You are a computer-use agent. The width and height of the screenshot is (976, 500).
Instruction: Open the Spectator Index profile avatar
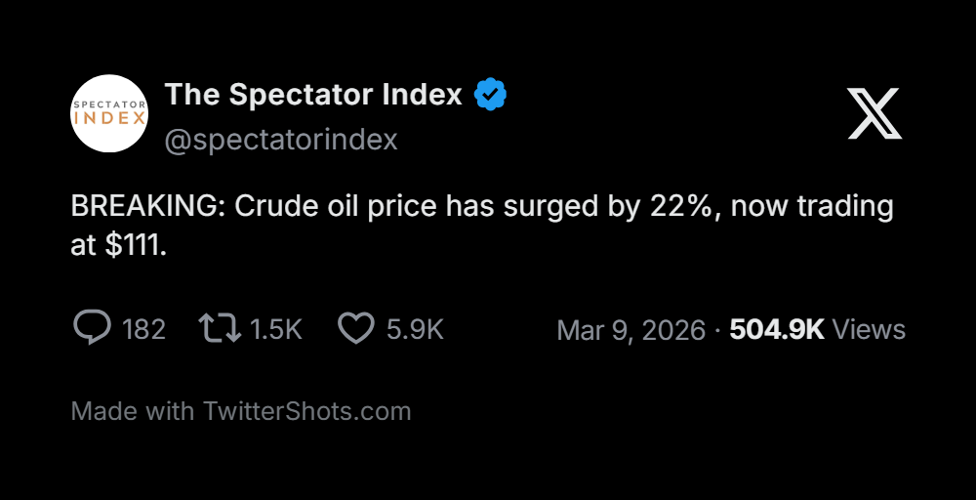[x=109, y=113]
